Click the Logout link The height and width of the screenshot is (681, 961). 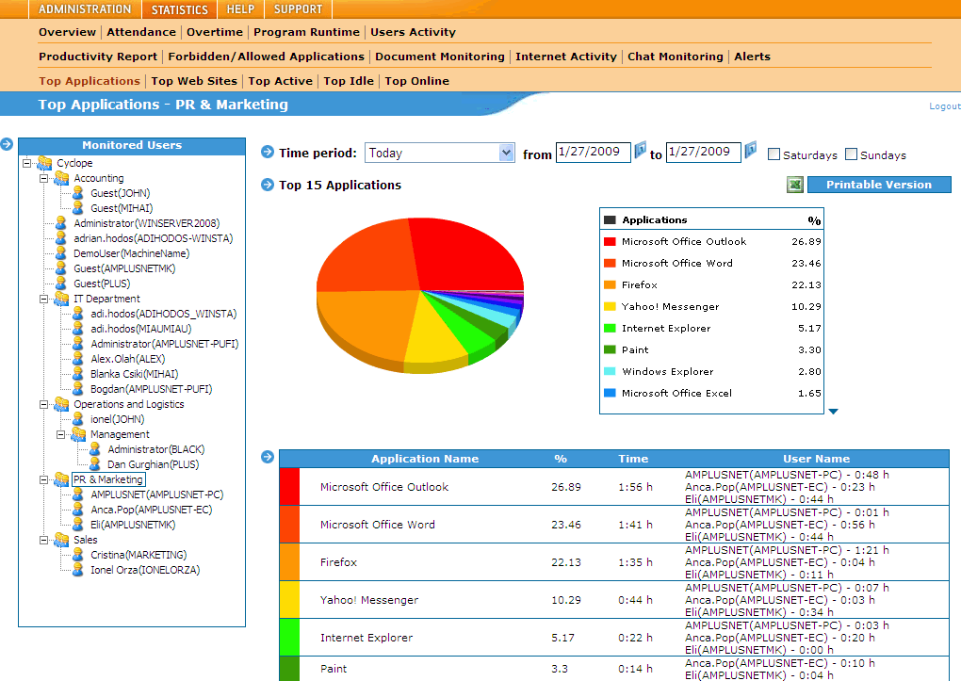944,106
